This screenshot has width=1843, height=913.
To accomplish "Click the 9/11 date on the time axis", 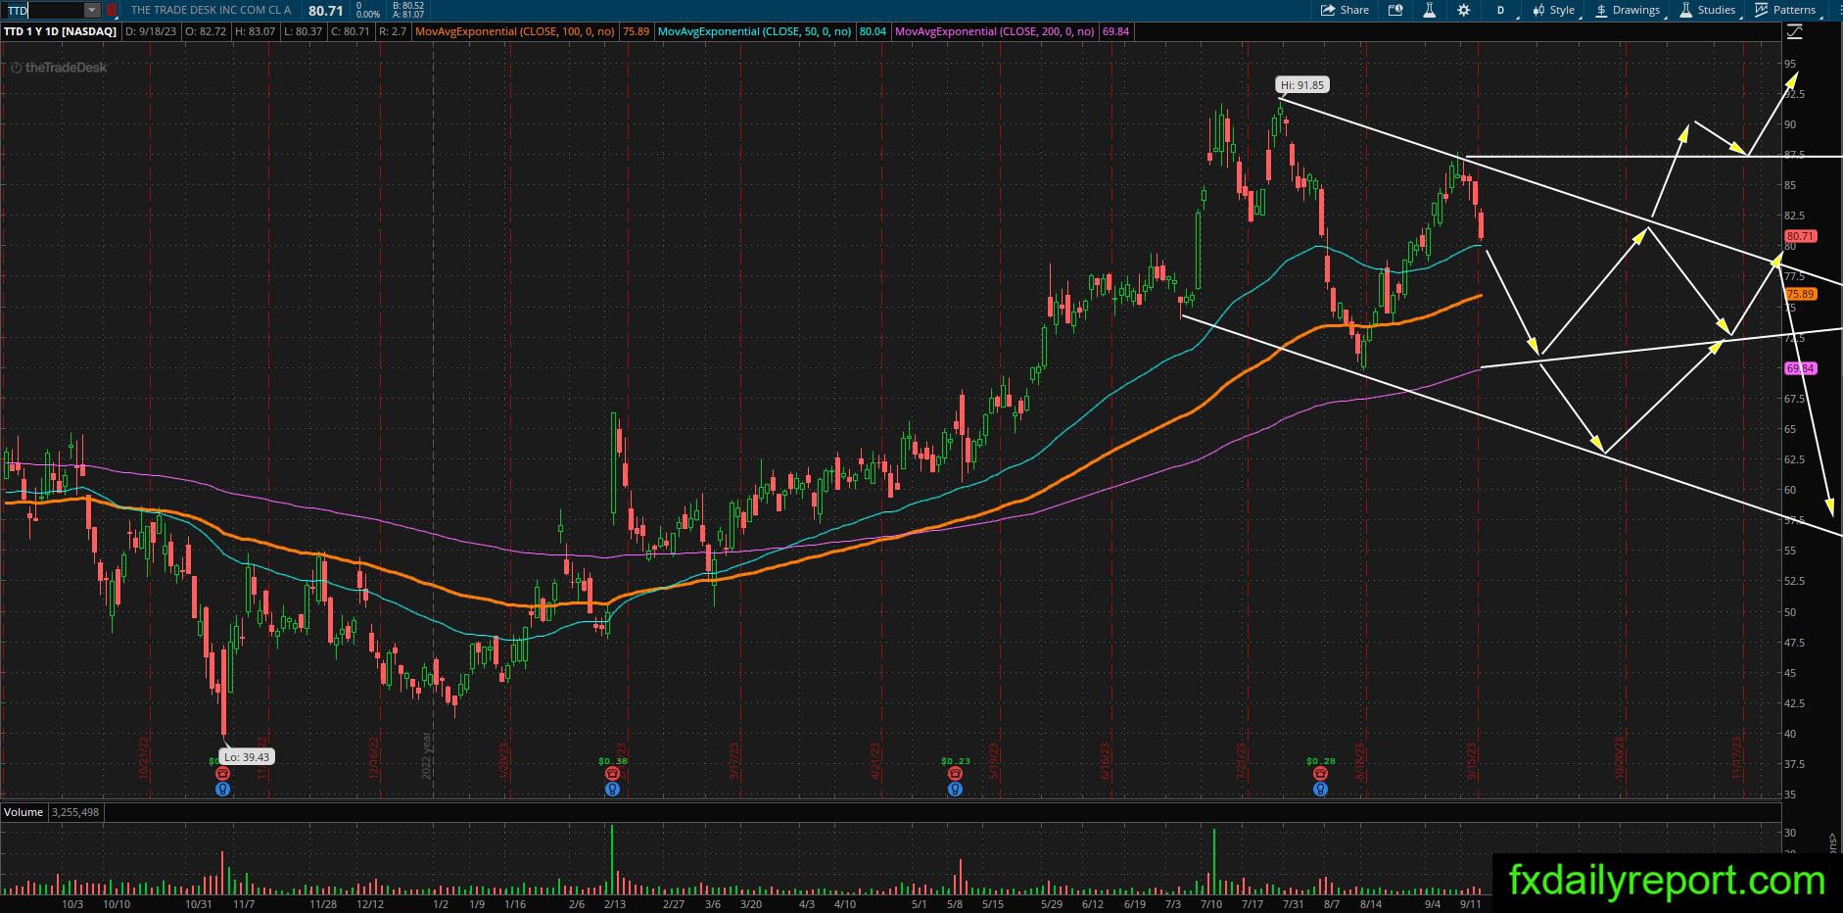I will [x=1470, y=904].
